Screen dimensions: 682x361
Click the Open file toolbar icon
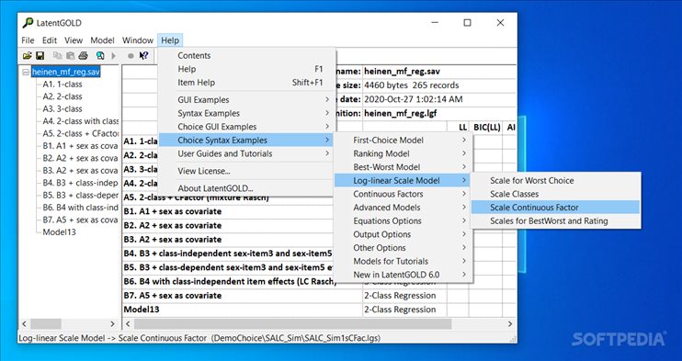click(x=27, y=55)
